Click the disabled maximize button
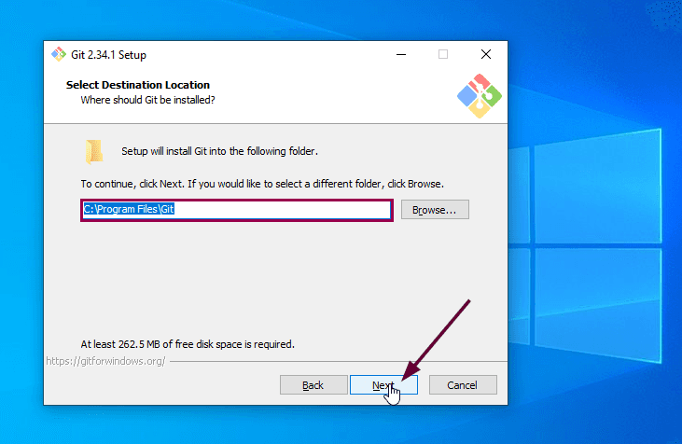 tap(443, 54)
